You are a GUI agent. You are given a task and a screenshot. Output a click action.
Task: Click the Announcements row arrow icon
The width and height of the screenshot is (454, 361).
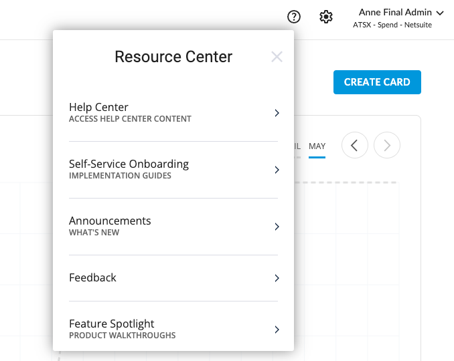277,227
